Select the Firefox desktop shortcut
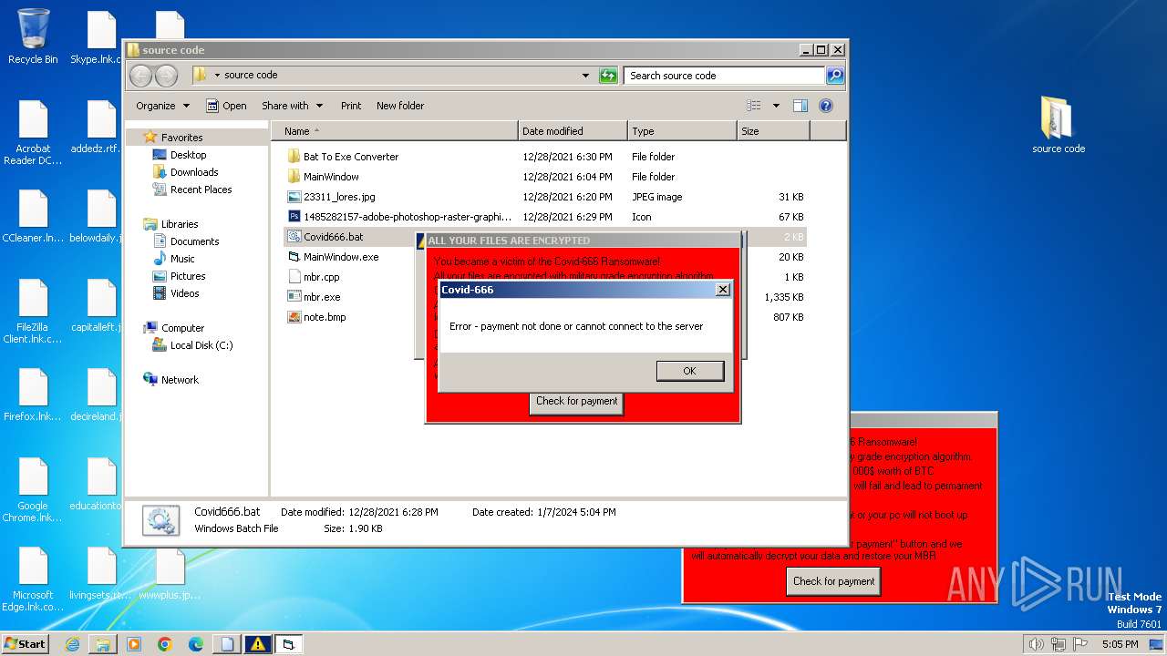This screenshot has height=656, width=1167. [x=33, y=395]
